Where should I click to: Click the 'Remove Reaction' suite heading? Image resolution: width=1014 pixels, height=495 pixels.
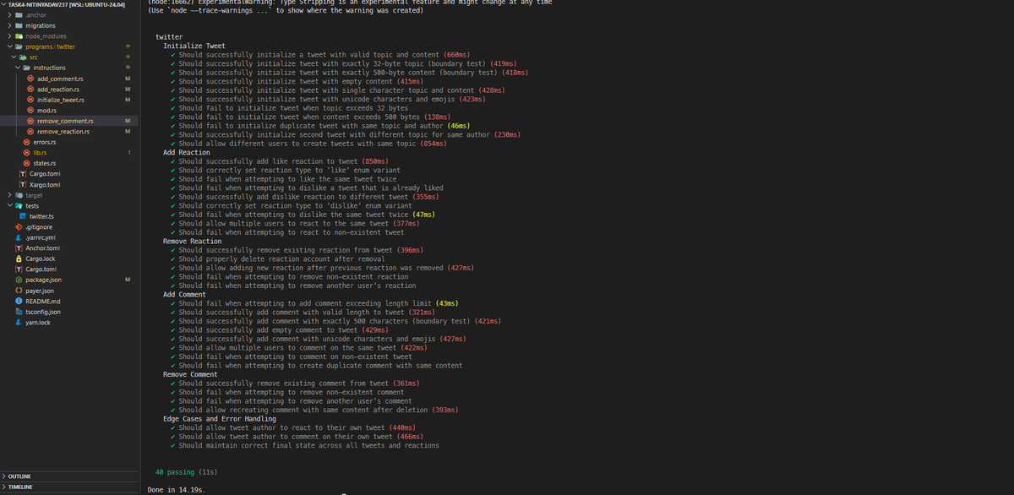[x=193, y=241]
